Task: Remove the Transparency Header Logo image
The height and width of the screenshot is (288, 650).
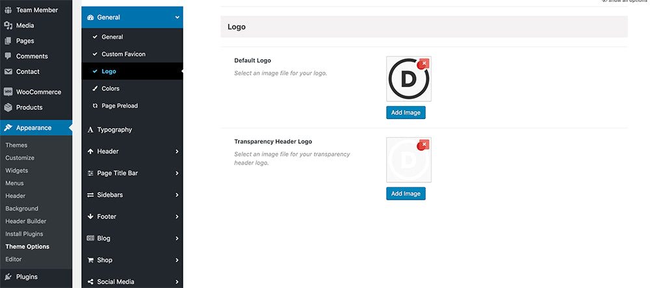Action: [x=423, y=145]
